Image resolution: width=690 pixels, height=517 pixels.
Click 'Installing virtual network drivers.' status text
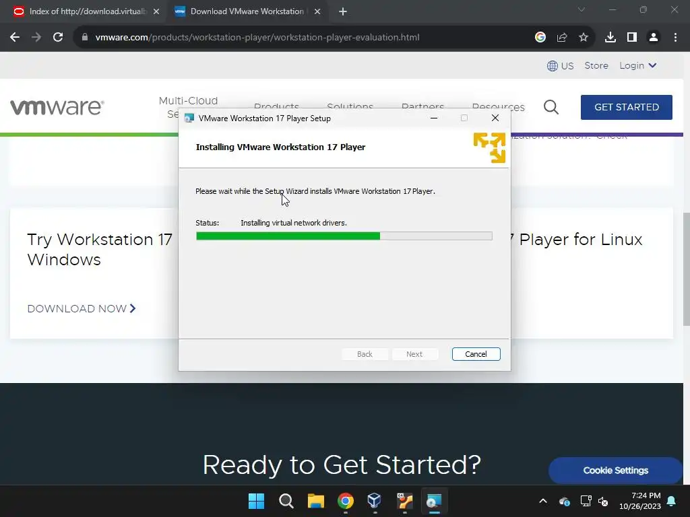click(294, 223)
